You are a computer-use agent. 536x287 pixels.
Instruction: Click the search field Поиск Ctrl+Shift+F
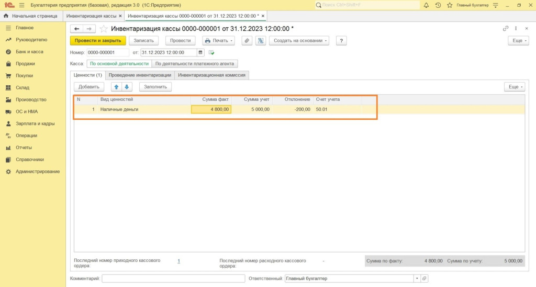coord(367,5)
